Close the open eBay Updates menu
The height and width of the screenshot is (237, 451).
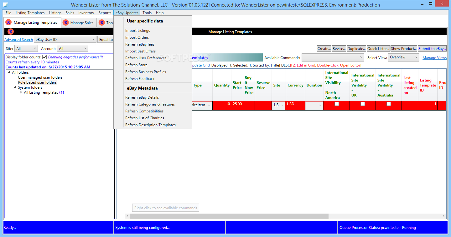pos(127,13)
